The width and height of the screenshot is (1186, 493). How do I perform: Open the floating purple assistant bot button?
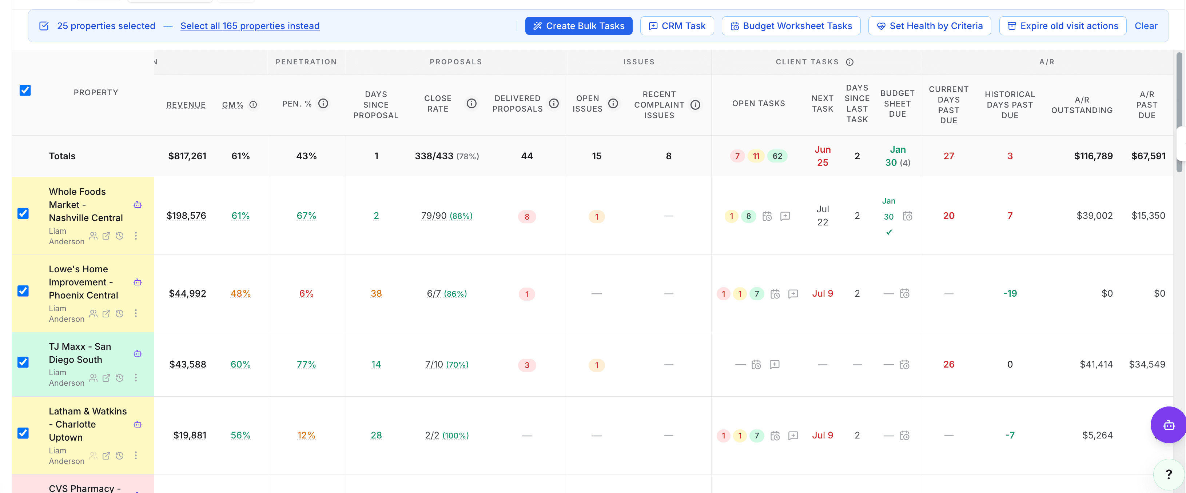[x=1169, y=425]
